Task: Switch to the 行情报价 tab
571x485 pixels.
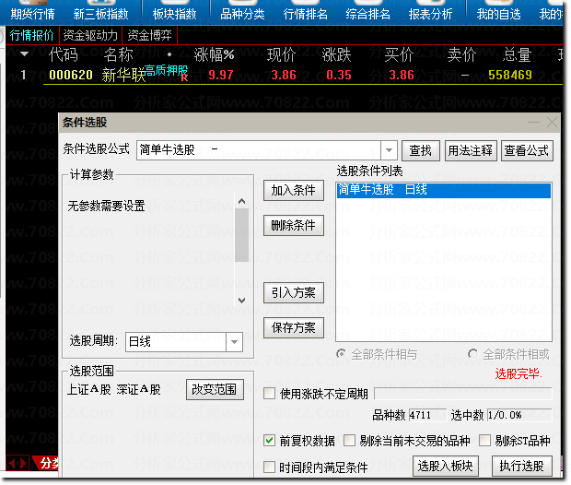Action: [31, 35]
